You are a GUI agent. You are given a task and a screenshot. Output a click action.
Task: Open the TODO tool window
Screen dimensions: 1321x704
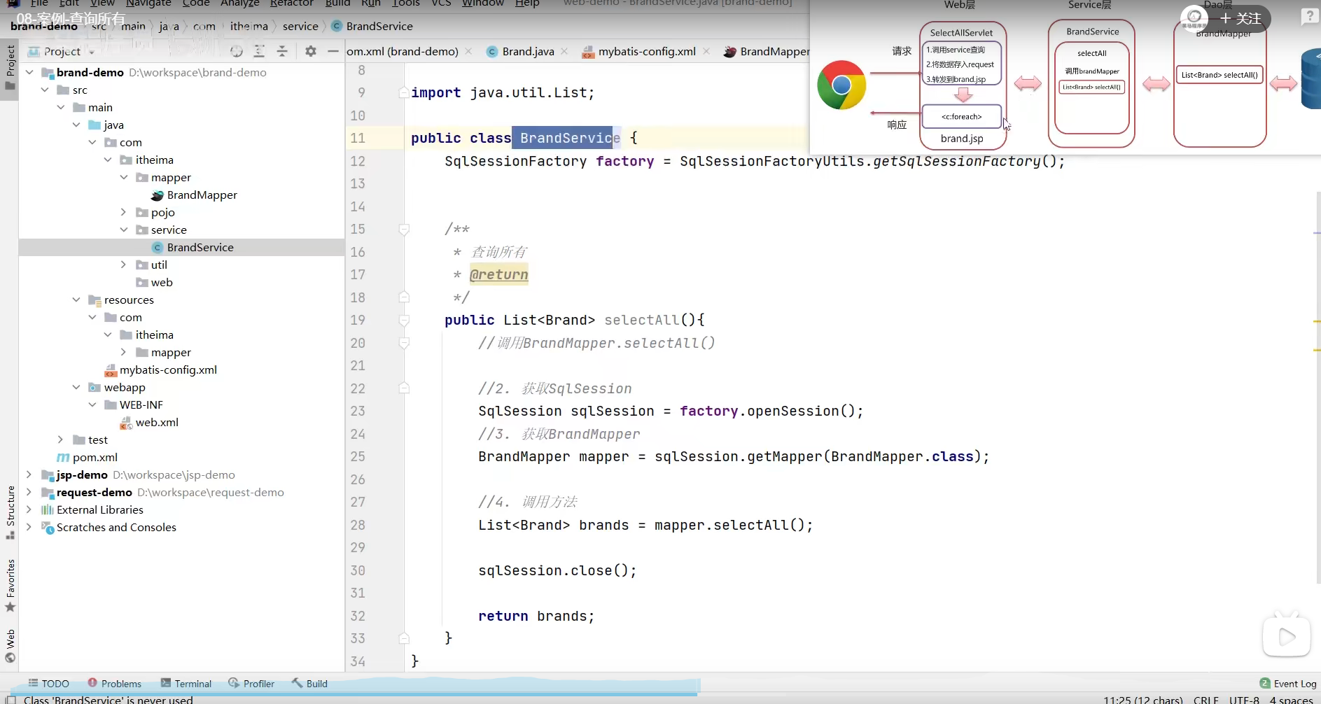tap(49, 684)
